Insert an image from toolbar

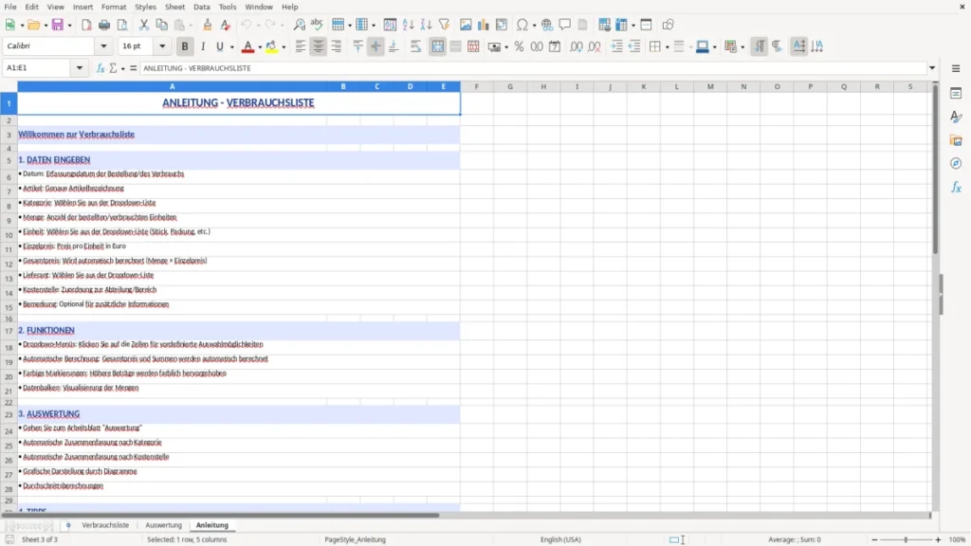[x=466, y=25]
